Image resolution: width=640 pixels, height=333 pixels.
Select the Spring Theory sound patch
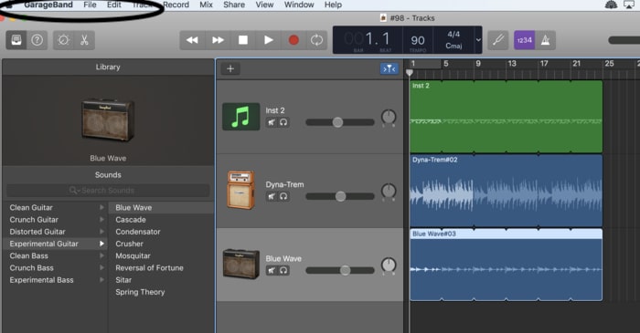coord(161,292)
